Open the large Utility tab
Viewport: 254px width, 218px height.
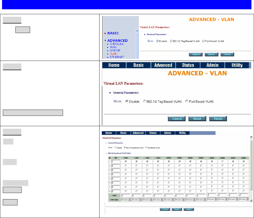coord(237,65)
